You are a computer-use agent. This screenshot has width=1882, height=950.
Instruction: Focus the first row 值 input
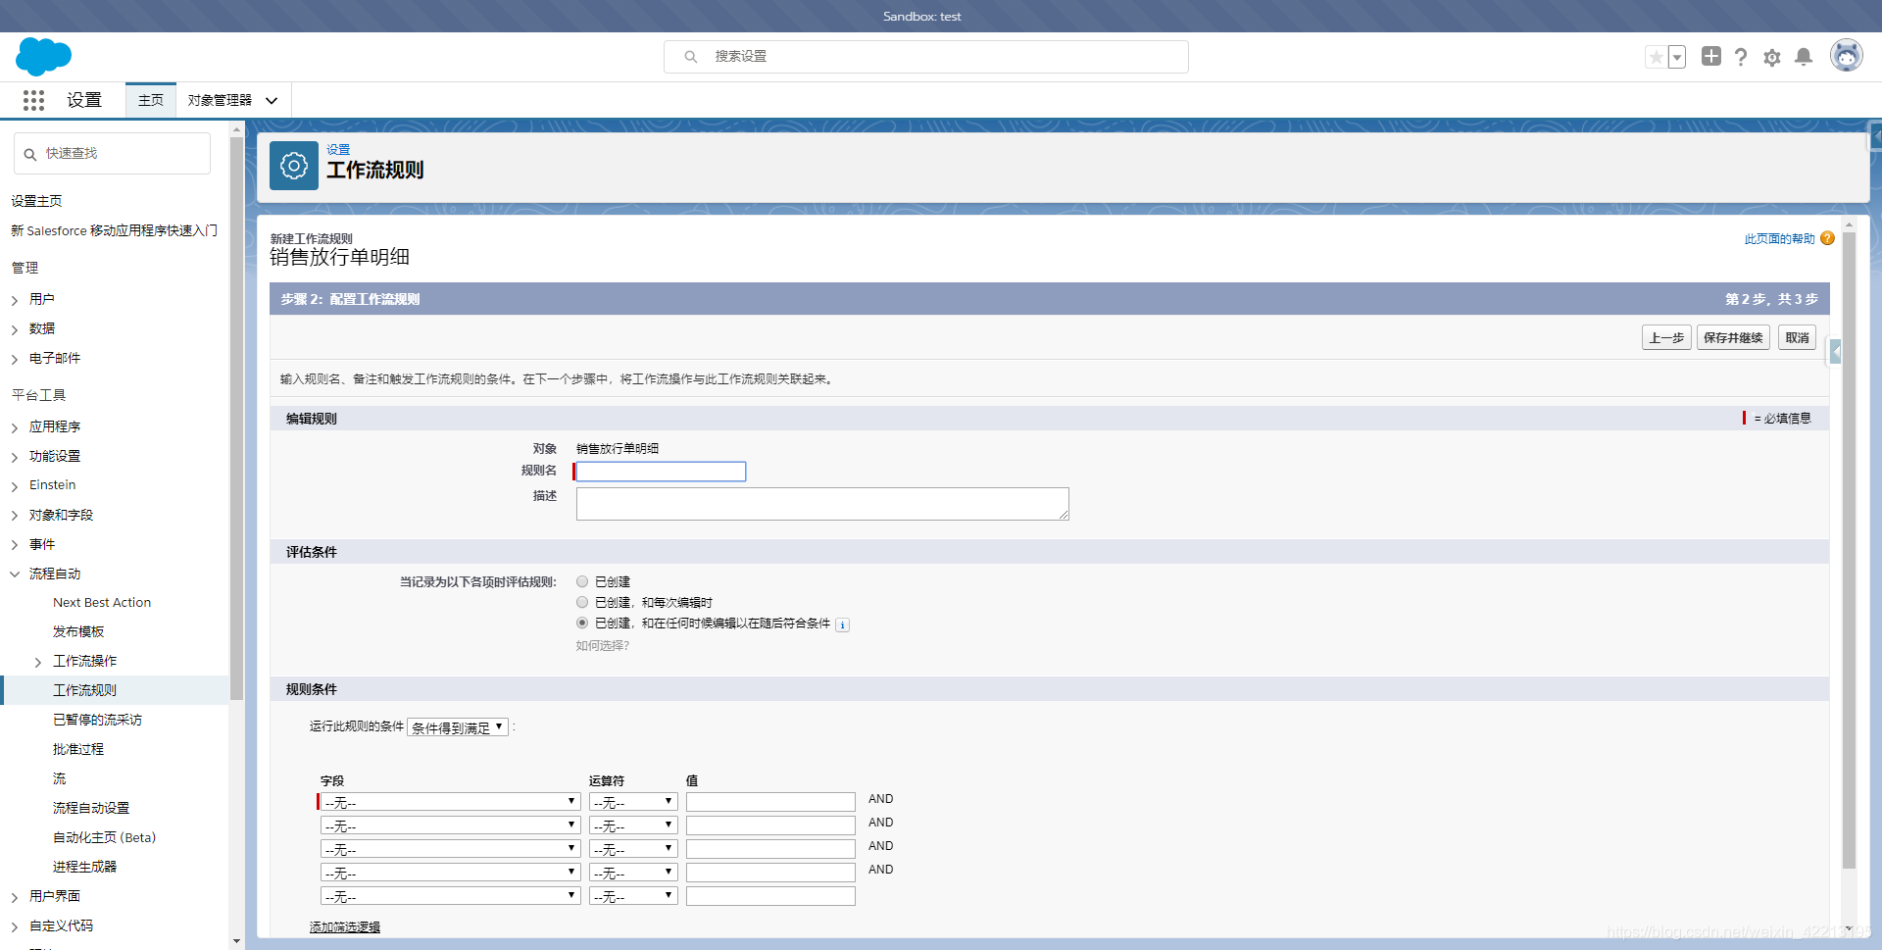tap(770, 802)
